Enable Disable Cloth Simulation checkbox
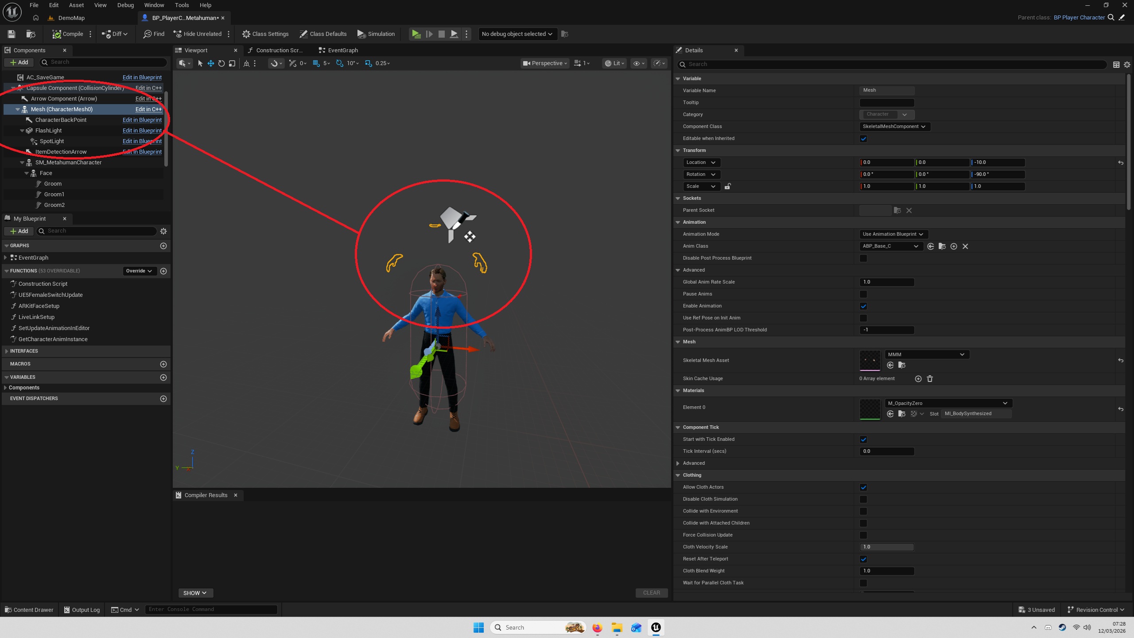Image resolution: width=1134 pixels, height=638 pixels. point(863,499)
